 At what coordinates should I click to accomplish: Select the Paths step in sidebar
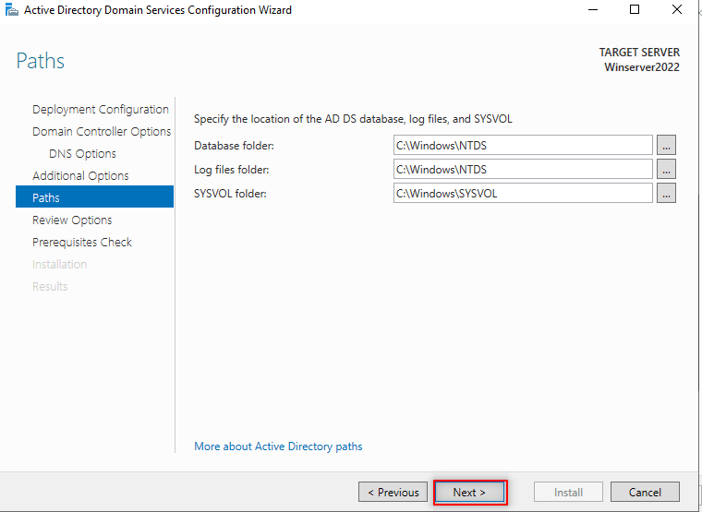coord(46,197)
